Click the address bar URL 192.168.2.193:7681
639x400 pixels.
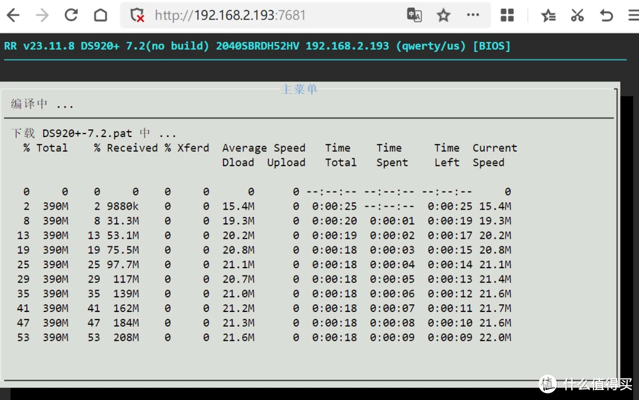(x=230, y=15)
